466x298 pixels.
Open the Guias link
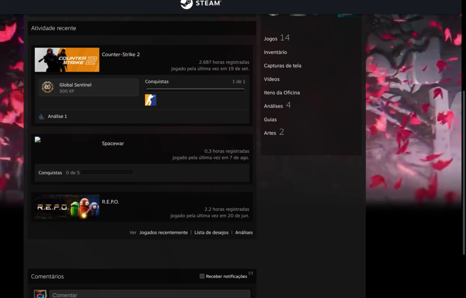pyautogui.click(x=270, y=120)
